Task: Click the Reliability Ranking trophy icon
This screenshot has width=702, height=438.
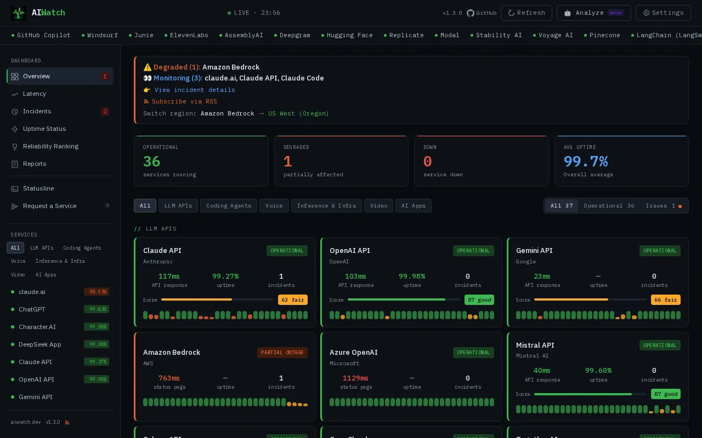Action: tap(15, 147)
